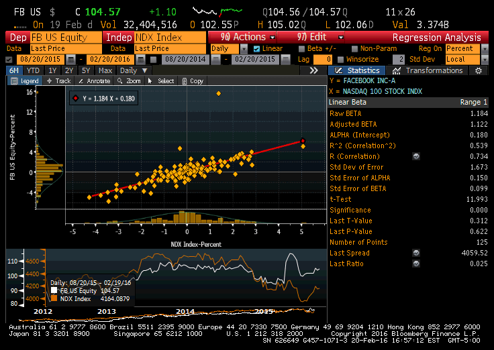Click the chart icon beside Last Ratio
494x350 pixels.
coord(416,264)
